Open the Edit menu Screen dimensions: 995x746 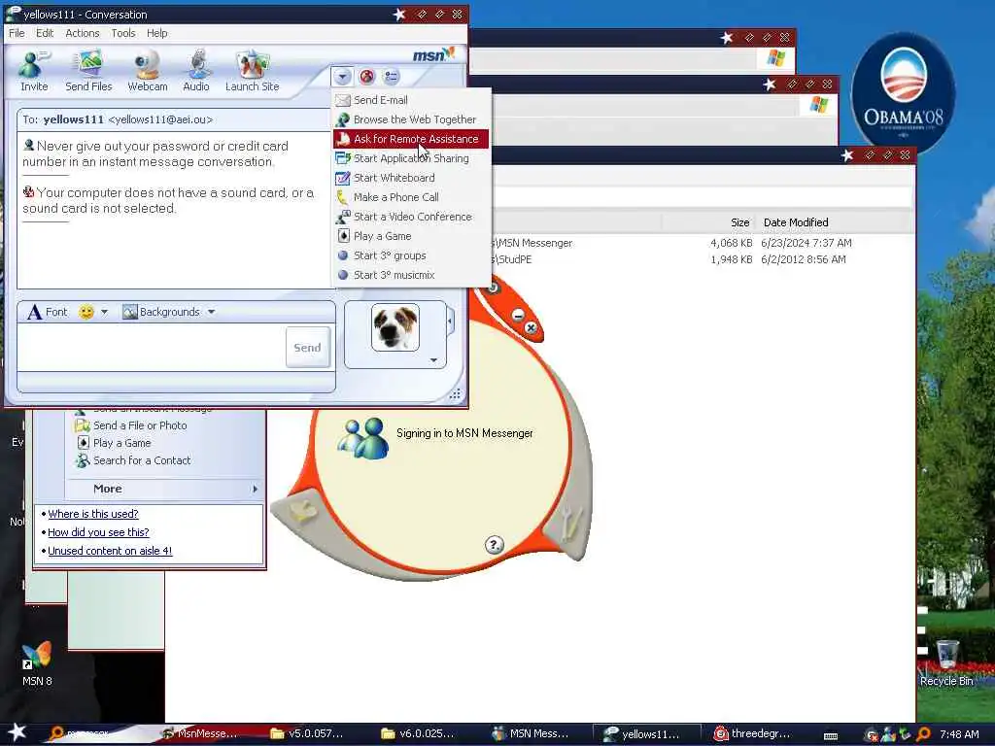coord(45,33)
